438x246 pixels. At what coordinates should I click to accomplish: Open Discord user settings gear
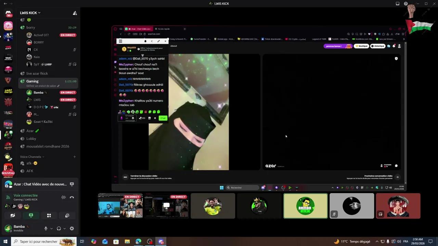point(72,228)
